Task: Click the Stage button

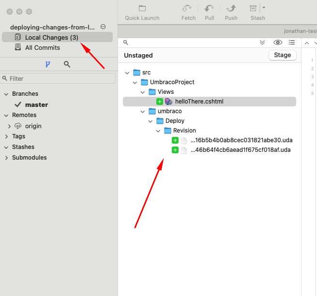Action: (283, 55)
